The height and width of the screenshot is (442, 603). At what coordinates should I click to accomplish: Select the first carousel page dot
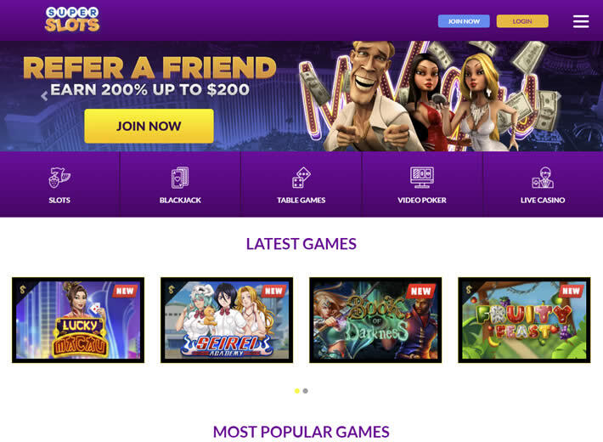(x=297, y=391)
